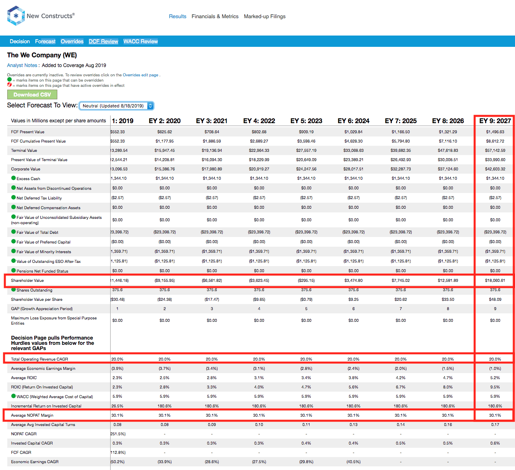Click the EY 3: 2021 column header
The image size is (515, 470).
[x=212, y=121]
